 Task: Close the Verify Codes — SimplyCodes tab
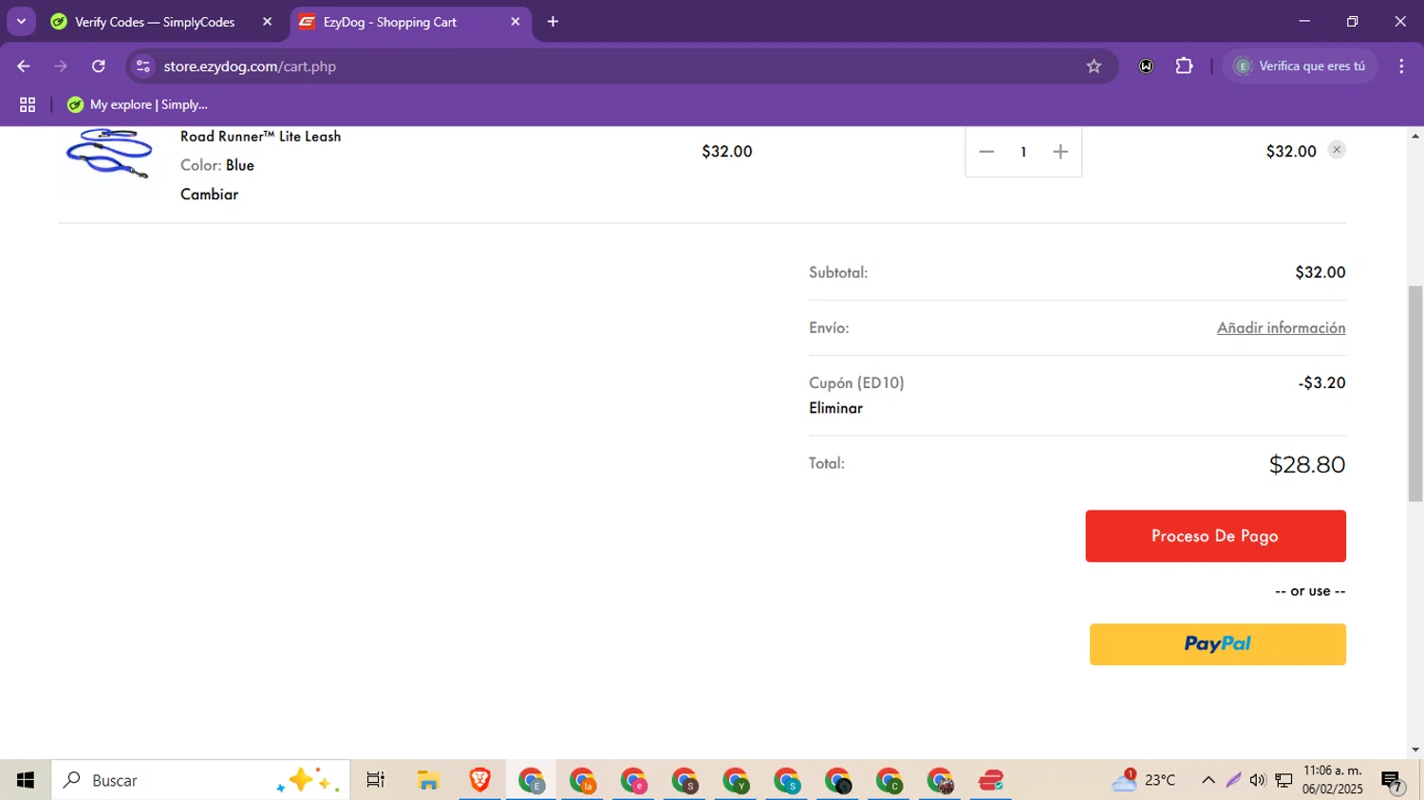tap(267, 22)
